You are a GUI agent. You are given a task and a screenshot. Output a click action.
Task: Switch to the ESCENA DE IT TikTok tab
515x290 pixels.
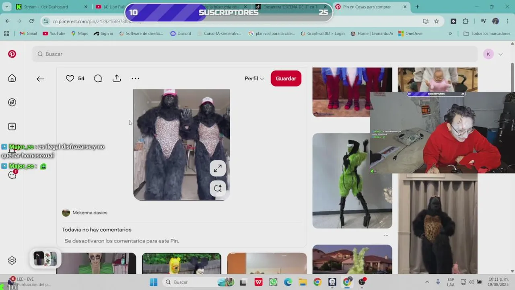(x=290, y=7)
